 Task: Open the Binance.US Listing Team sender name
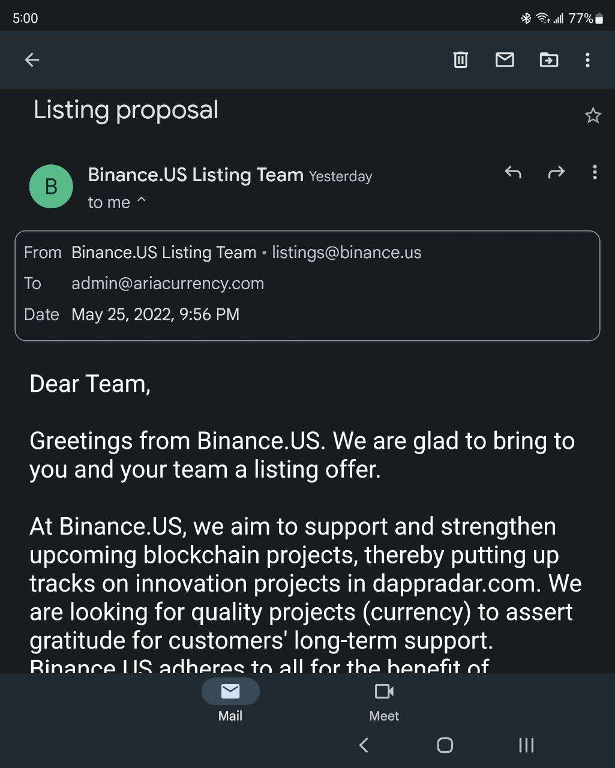coord(196,175)
